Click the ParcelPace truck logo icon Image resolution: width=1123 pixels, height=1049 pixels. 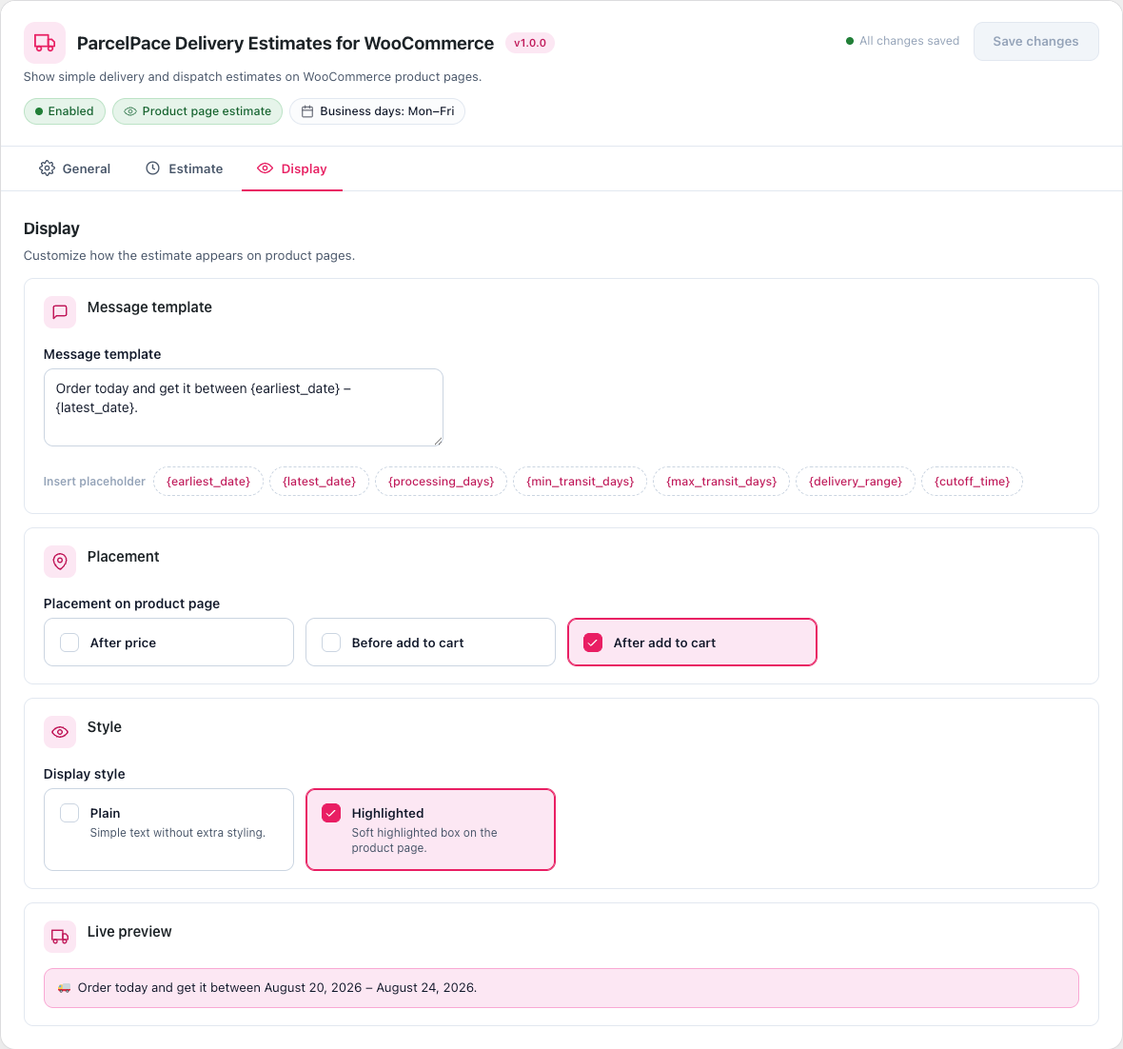click(45, 43)
